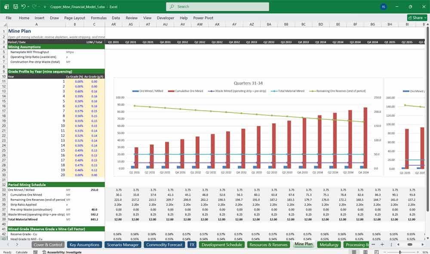Screen dimensions: 430x254
Task: Switch to Metallurgy sheet tab
Action: (x=329, y=245)
